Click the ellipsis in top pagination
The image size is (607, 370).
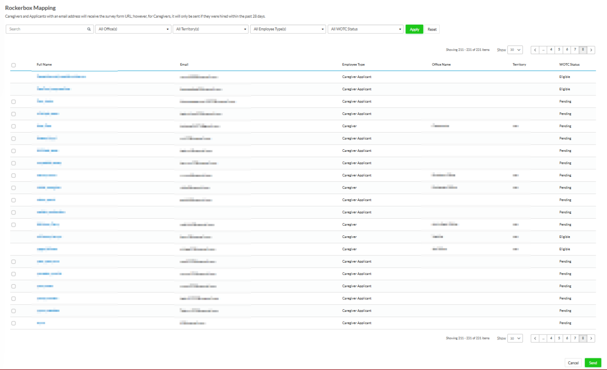[x=543, y=49]
